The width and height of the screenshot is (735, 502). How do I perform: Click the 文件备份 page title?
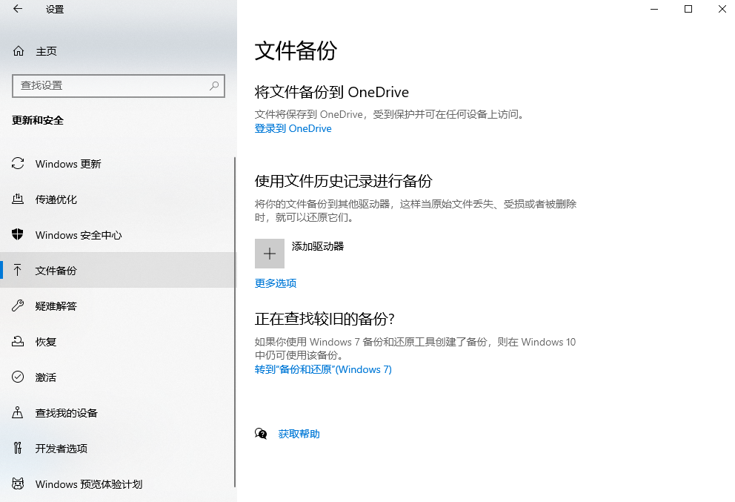296,50
